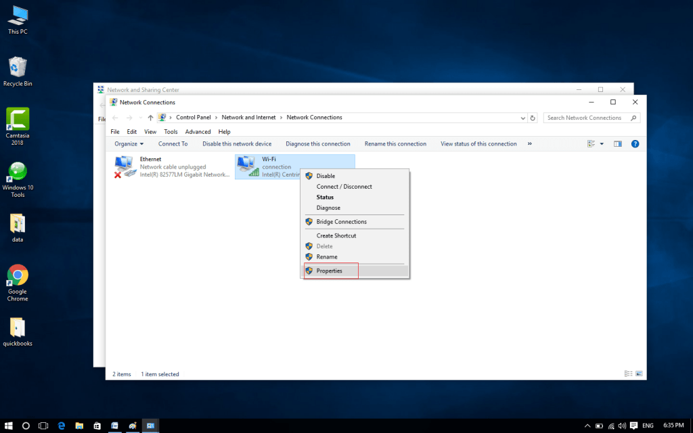Open This PC from the desktop
Image resolution: width=693 pixels, height=433 pixels.
click(17, 15)
